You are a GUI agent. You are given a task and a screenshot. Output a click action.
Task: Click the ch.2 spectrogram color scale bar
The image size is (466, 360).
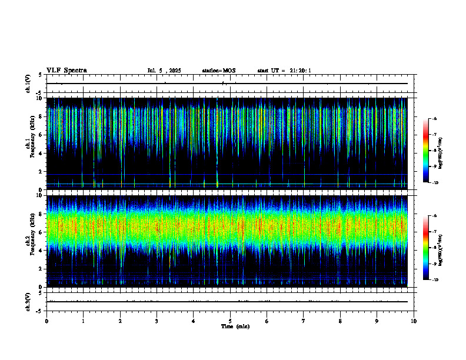(425, 248)
